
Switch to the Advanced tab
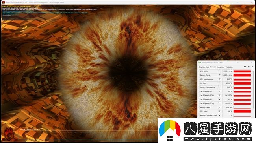[221, 67]
